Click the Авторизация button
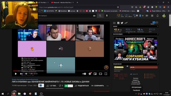 coord(136,87)
